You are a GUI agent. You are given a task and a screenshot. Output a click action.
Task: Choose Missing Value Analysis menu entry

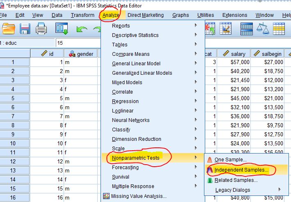point(153,196)
